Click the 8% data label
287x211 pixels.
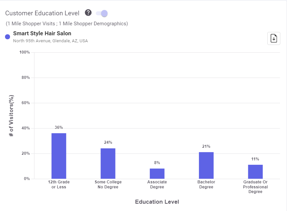point(157,163)
